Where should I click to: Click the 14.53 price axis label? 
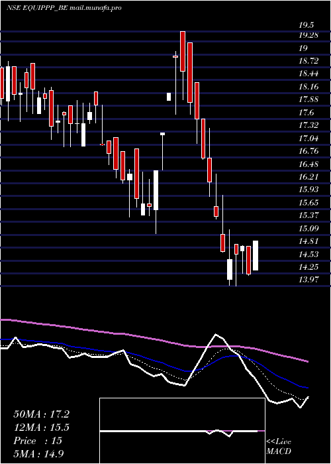tap(308, 254)
